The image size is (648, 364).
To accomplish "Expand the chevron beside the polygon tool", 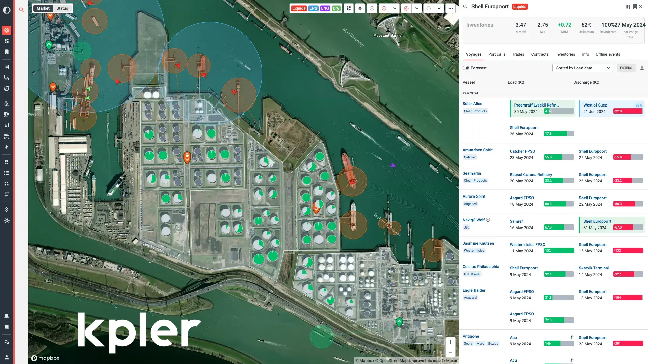I will pyautogui.click(x=439, y=8).
